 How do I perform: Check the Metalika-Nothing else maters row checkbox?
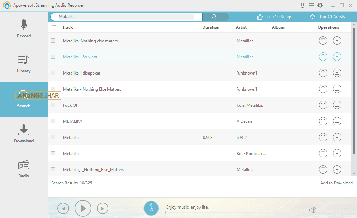click(x=53, y=41)
